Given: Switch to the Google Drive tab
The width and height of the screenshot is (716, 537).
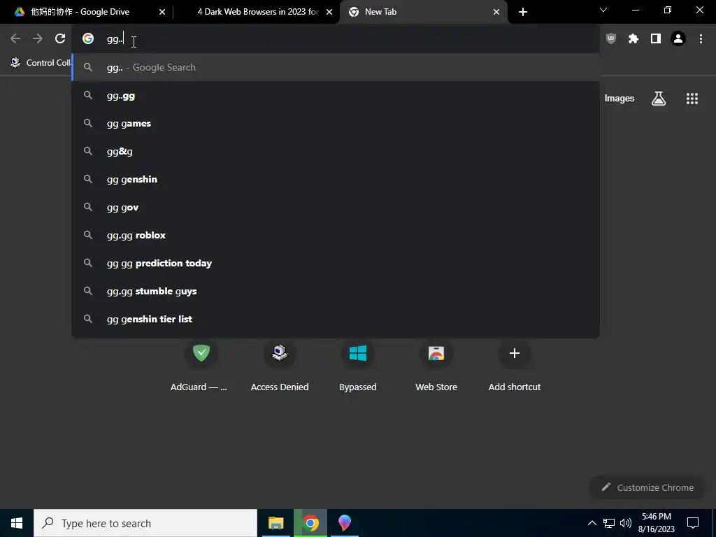Looking at the screenshot, I should tap(87, 12).
